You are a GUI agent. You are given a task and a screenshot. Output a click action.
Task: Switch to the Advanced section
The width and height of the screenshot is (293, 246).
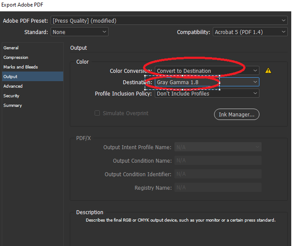pyautogui.click(x=33, y=86)
